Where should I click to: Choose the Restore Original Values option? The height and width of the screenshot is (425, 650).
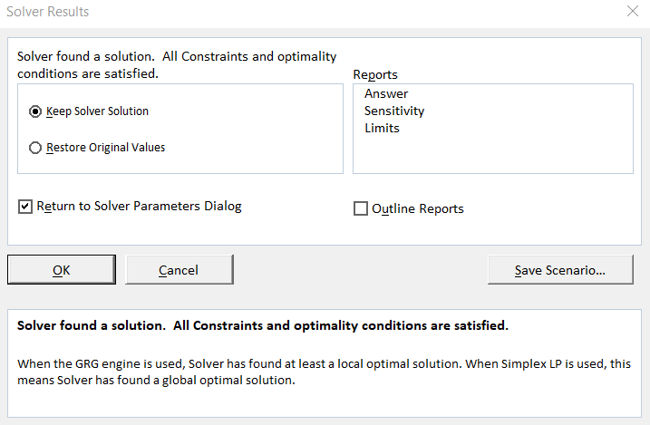36,148
